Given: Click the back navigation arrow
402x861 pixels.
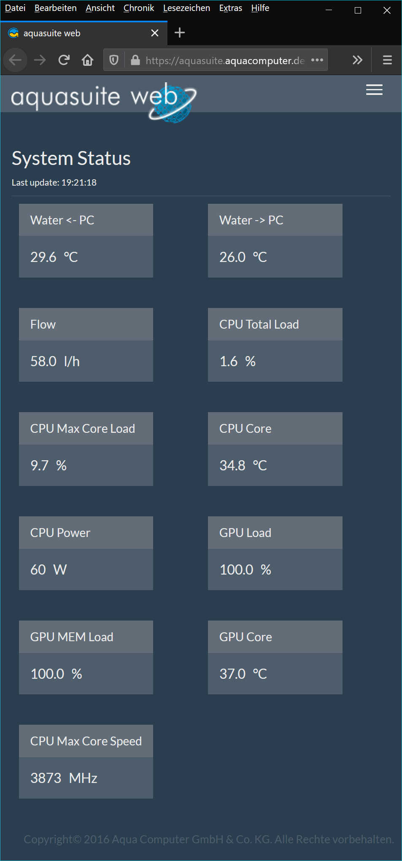Looking at the screenshot, I should (x=15, y=60).
